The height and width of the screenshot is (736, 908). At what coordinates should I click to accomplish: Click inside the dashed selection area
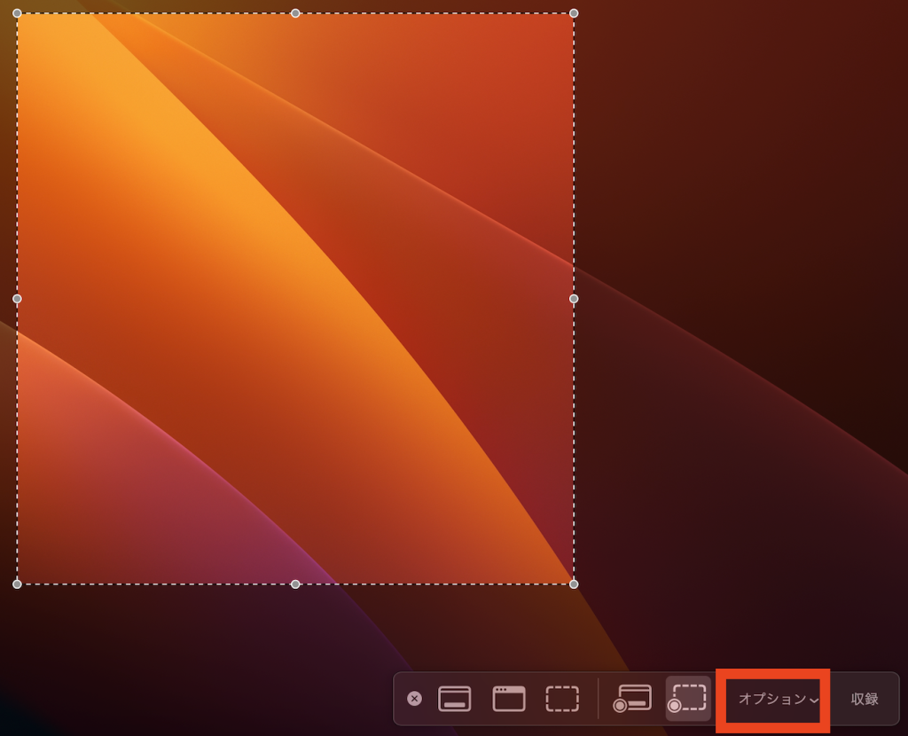(x=295, y=299)
